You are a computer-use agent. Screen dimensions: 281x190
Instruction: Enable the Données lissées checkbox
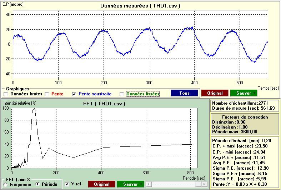pos(122,94)
